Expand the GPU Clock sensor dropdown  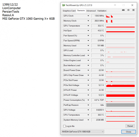point(88,16)
